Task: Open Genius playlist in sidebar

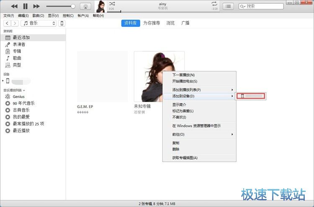Action: 18,97
